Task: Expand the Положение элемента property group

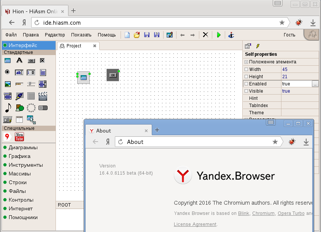Action: pos(246,62)
